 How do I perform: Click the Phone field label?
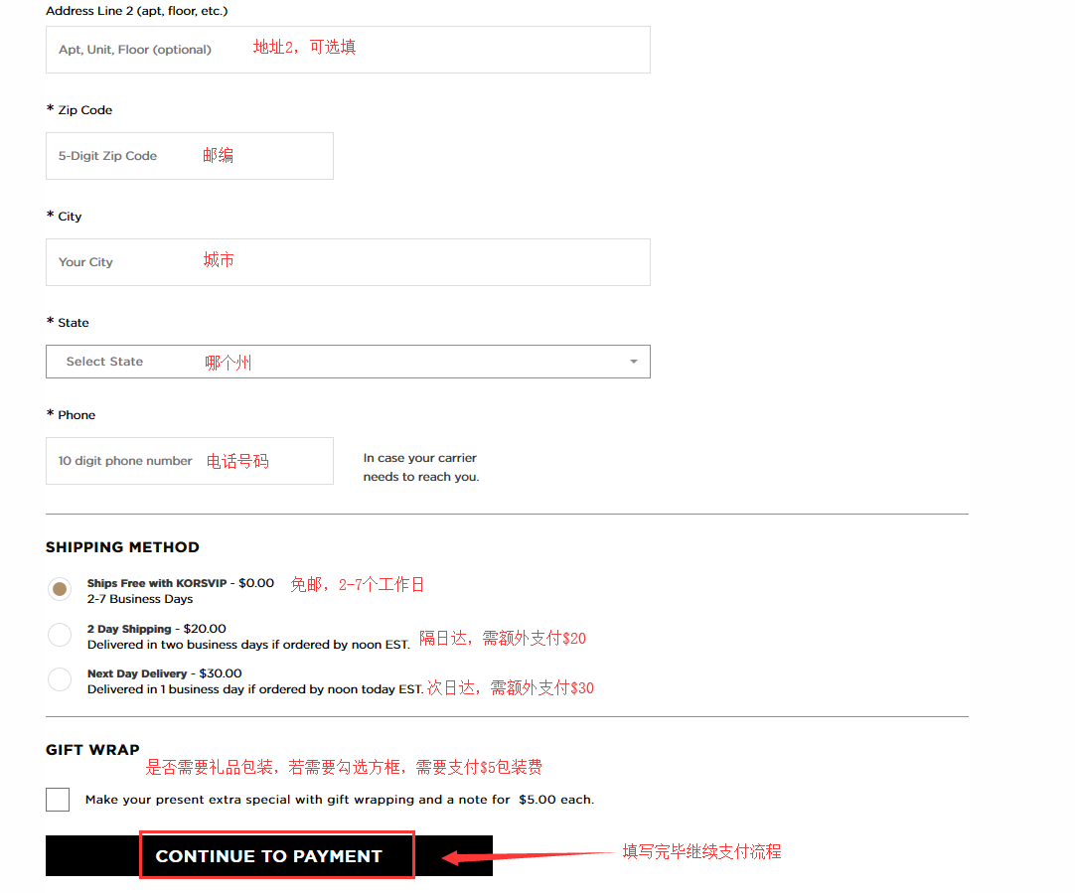tap(77, 415)
